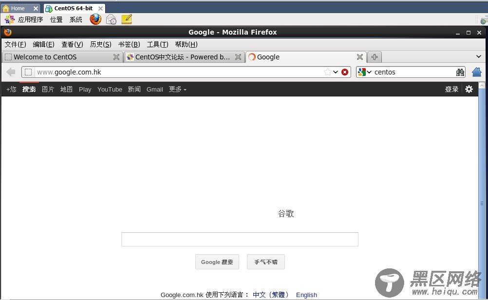Screen dimensions: 488x300
Task: Click the scrollbar up arrow
Action: 482,85
